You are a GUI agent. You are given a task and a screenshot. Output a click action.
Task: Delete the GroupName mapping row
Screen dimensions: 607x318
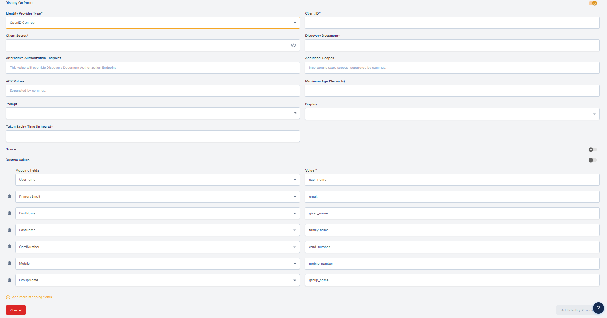pos(10,280)
